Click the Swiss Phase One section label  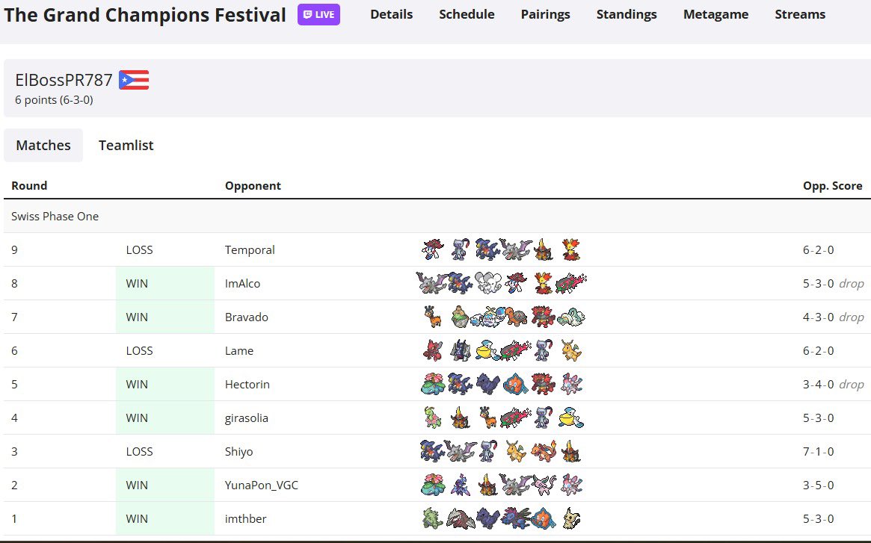[55, 217]
